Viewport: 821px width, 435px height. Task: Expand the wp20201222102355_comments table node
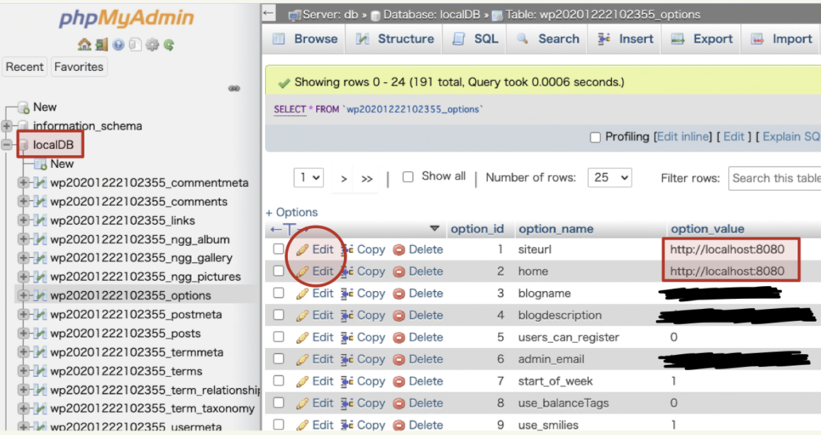pos(23,201)
